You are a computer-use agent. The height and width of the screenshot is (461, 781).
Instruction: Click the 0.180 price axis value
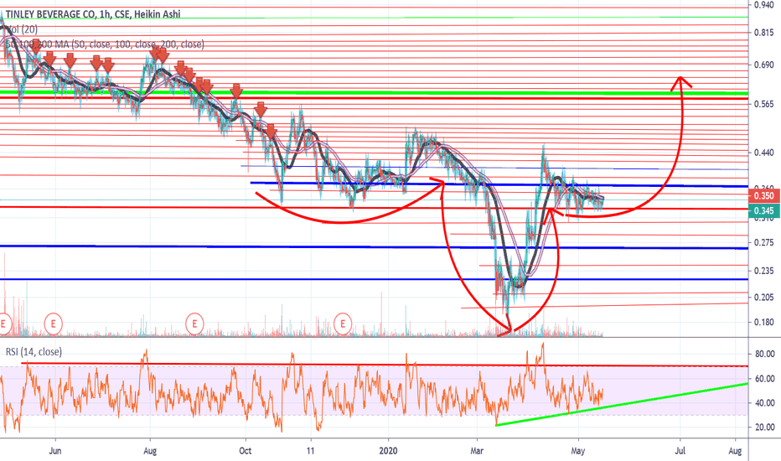coord(764,323)
